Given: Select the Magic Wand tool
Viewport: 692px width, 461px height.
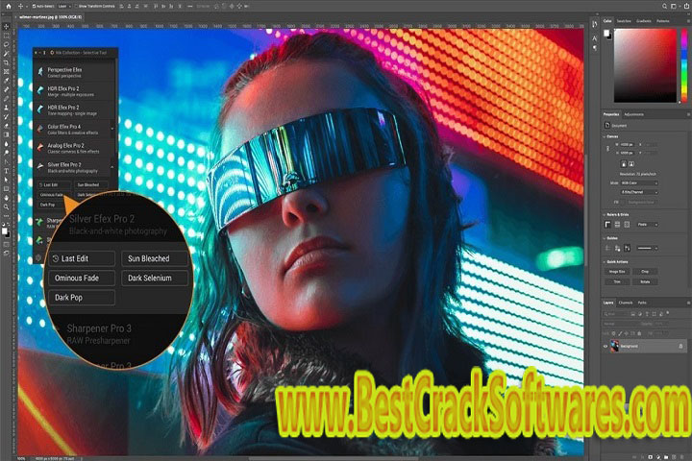Looking at the screenshot, I should click(6, 54).
